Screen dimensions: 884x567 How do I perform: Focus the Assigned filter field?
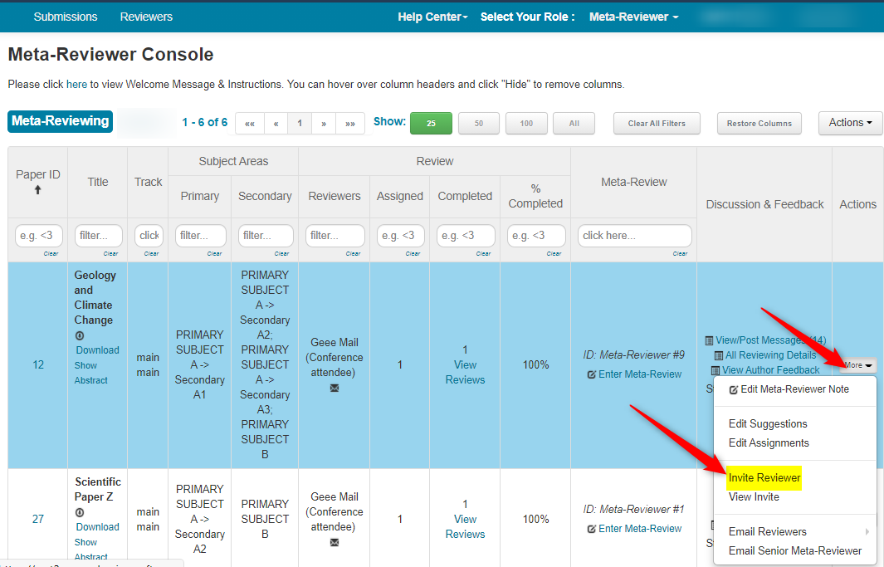(x=401, y=236)
